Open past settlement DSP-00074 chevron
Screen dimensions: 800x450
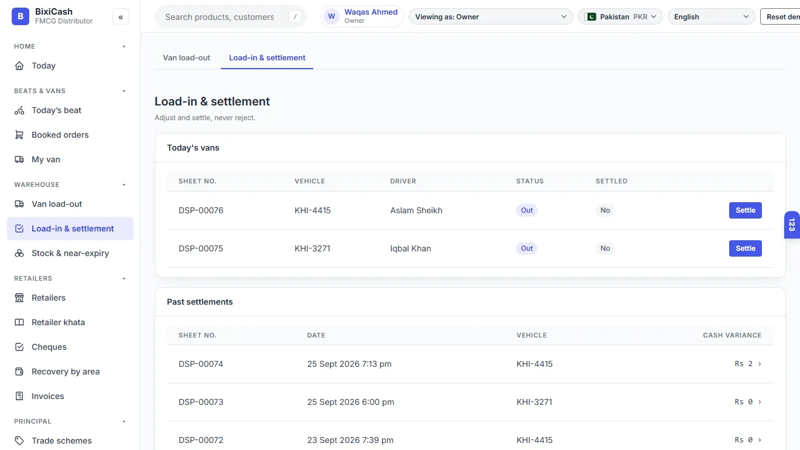point(760,364)
